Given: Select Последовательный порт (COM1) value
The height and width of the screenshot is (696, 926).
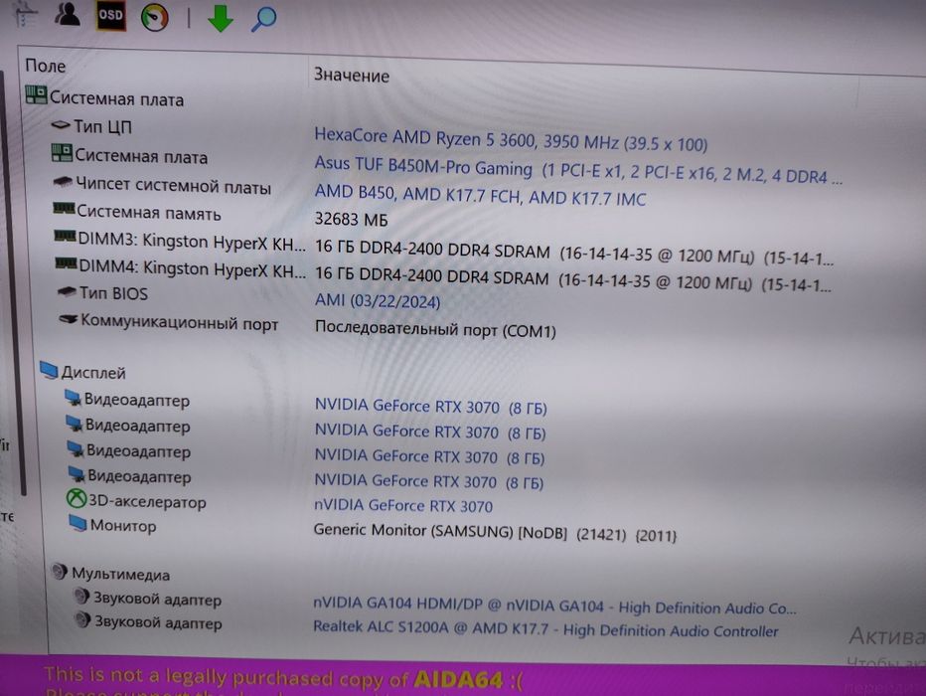Looking at the screenshot, I should point(435,329).
